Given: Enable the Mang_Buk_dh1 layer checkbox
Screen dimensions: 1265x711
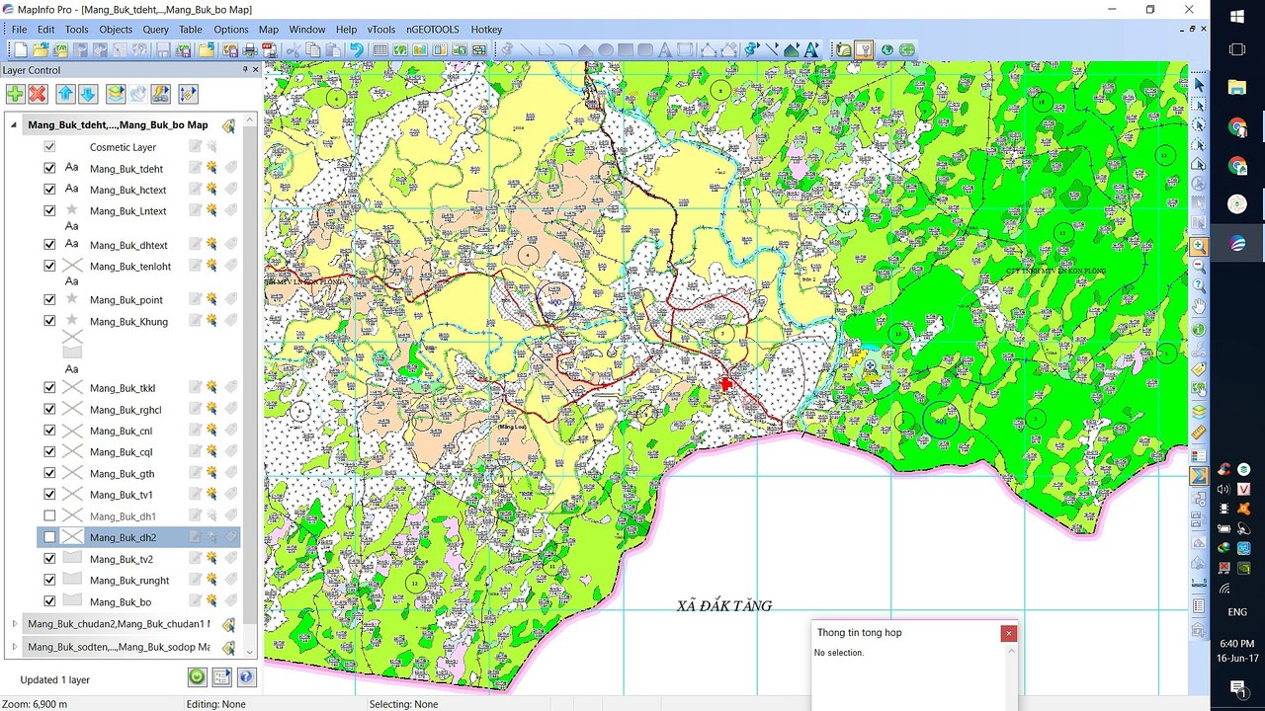Looking at the screenshot, I should [49, 515].
